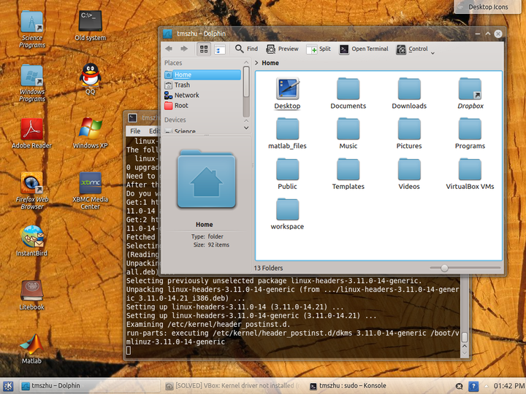Image resolution: width=526 pixels, height=394 pixels.
Task: Click the large Home folder preview
Action: pyautogui.click(x=206, y=179)
